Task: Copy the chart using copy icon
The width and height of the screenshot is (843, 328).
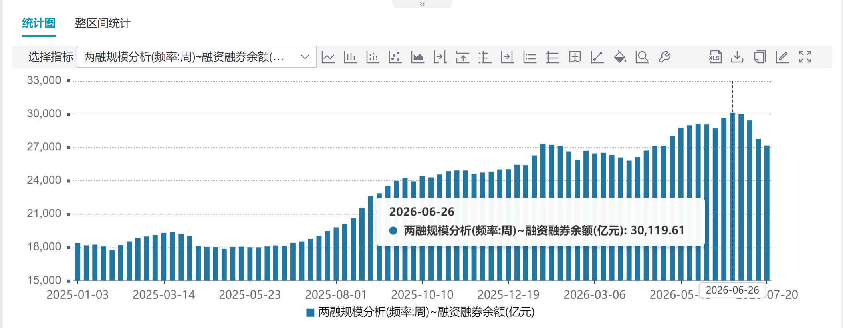Action: (760, 57)
